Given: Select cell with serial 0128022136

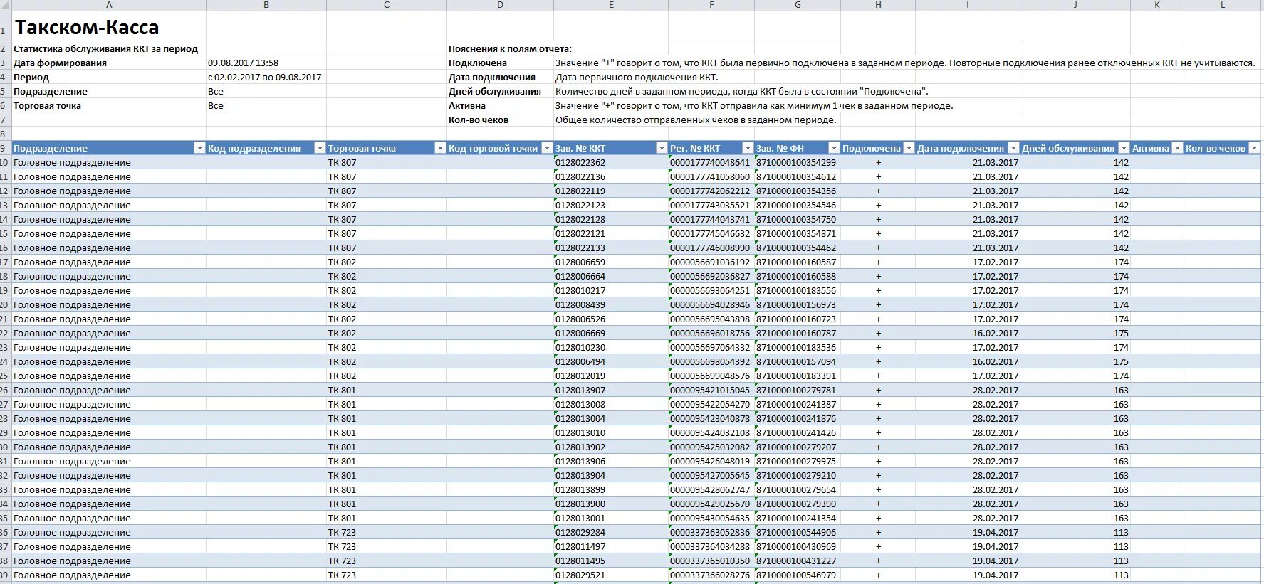Looking at the screenshot, I should pyautogui.click(x=611, y=176).
